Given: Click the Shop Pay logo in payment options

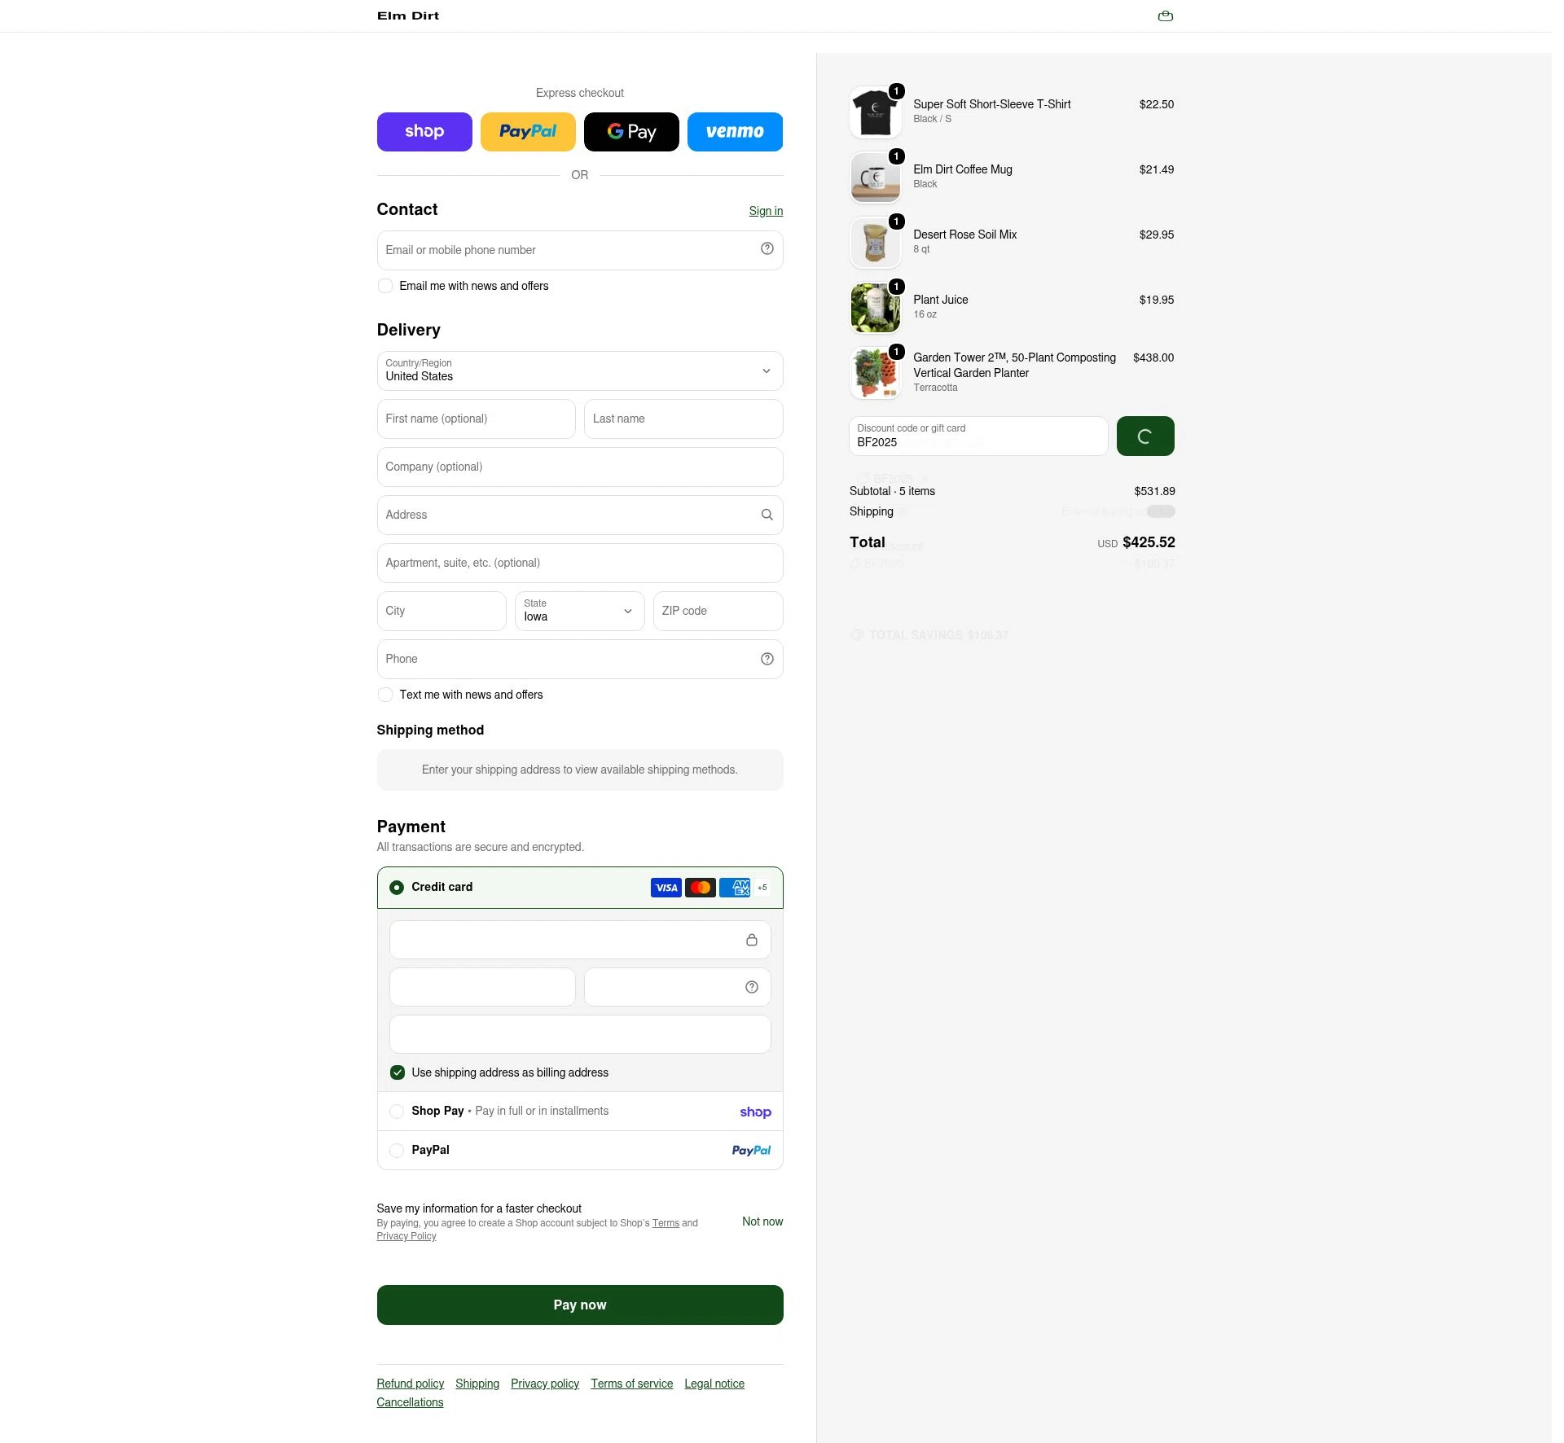Looking at the screenshot, I should (755, 1112).
